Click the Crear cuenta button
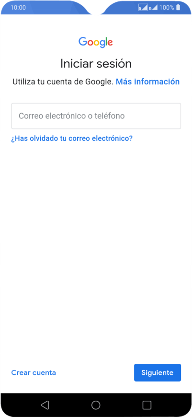The image size is (192, 417). (x=34, y=372)
